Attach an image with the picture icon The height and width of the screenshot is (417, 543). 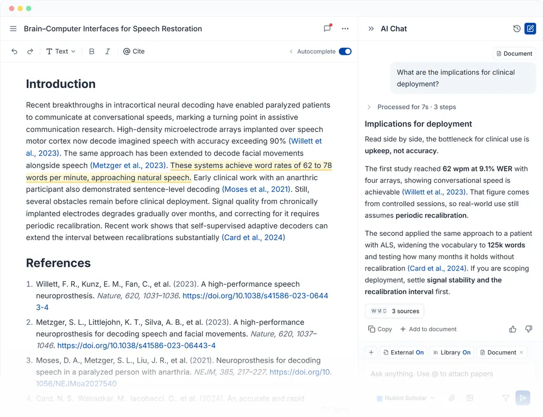pyautogui.click(x=470, y=398)
